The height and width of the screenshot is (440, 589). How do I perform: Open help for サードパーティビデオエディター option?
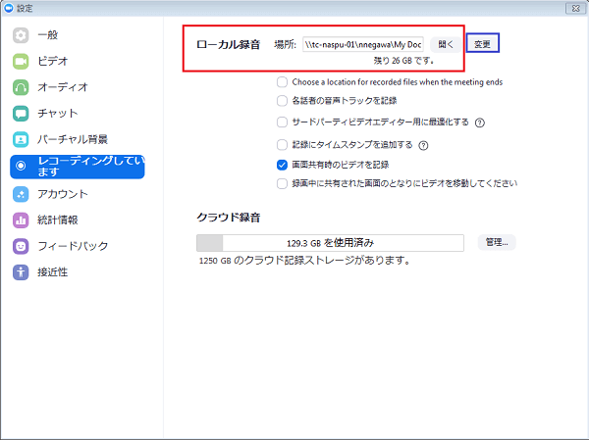click(x=480, y=122)
